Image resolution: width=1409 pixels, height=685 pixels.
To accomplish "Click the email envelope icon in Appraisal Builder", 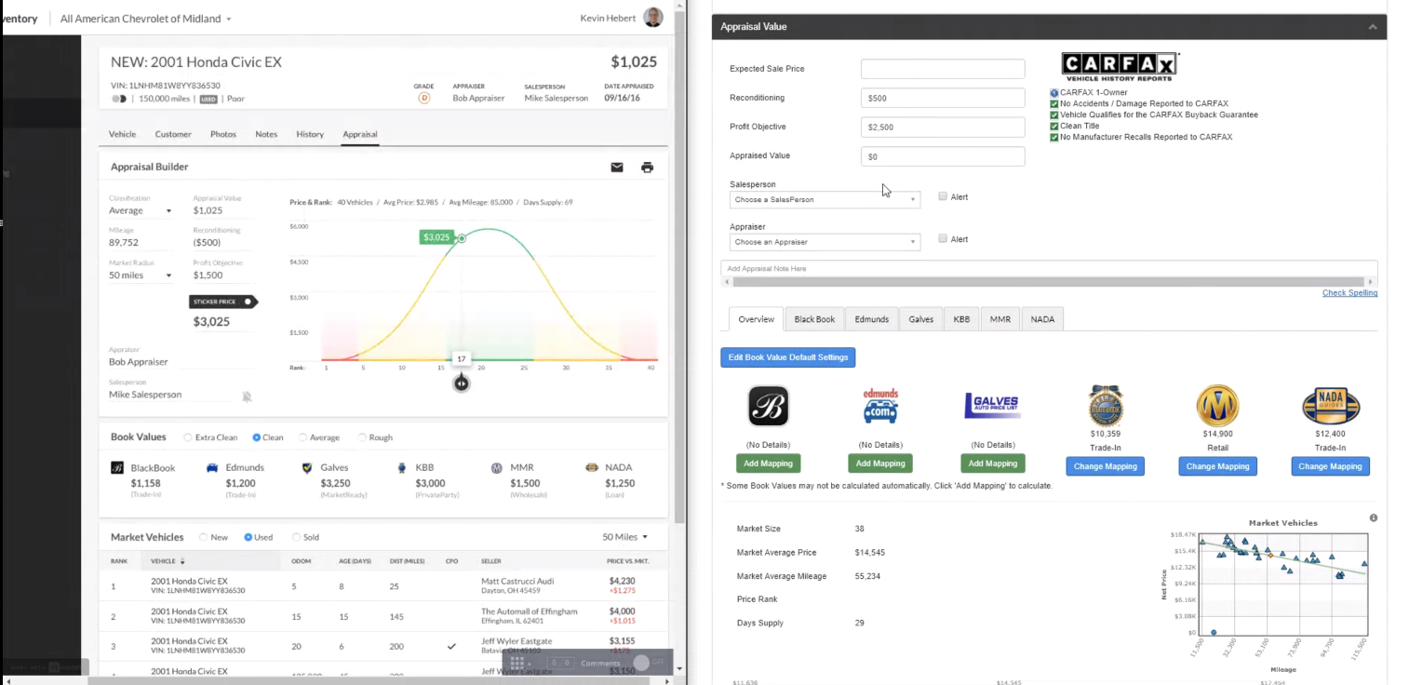I will 616,168.
